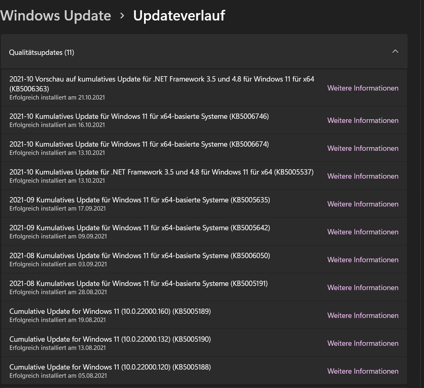This screenshot has width=424, height=388.
Task: Open Weitere Informationen for KB5006674
Action: click(x=363, y=148)
